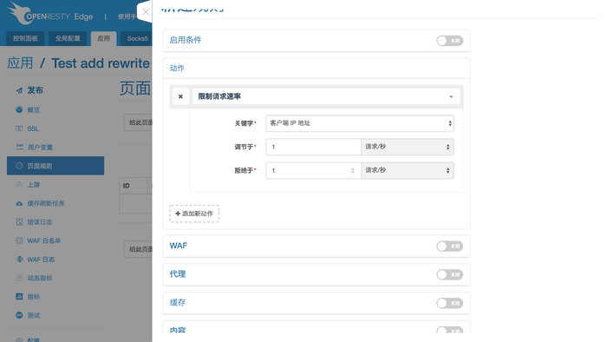607x342 pixels.
Task: Click the 上游 upstream icon
Action: click(x=19, y=184)
